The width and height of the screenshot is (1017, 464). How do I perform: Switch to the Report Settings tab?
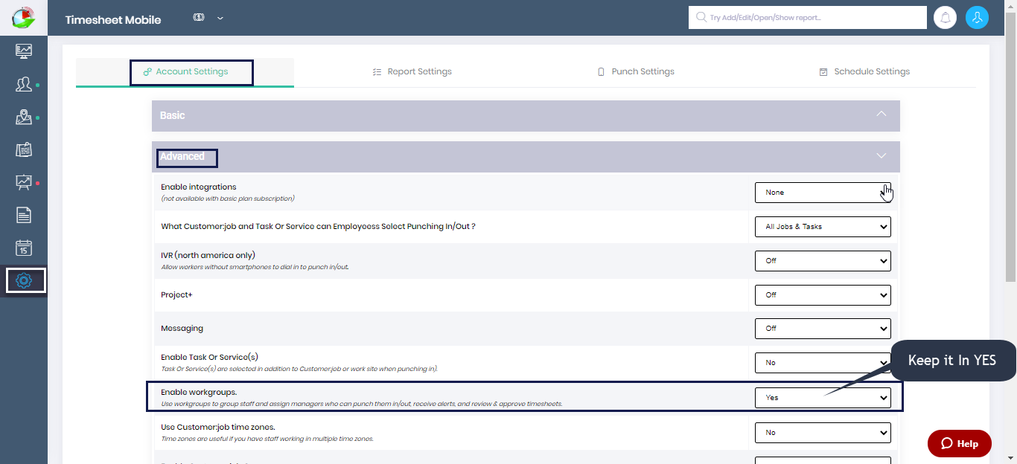point(412,72)
